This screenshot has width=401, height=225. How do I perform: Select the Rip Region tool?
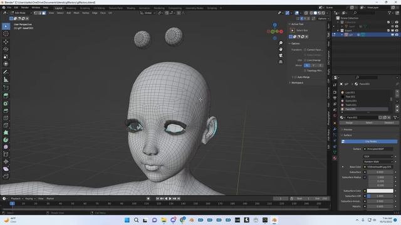[6, 176]
